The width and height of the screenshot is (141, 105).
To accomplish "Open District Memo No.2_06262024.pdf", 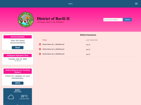I will pos(53,49).
